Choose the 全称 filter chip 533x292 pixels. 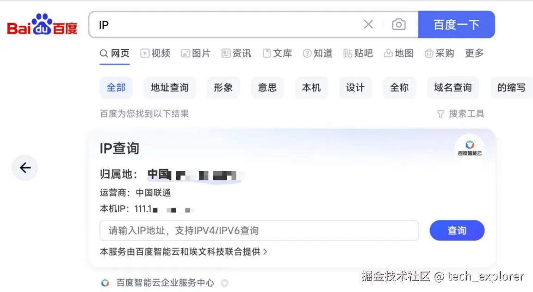[399, 88]
